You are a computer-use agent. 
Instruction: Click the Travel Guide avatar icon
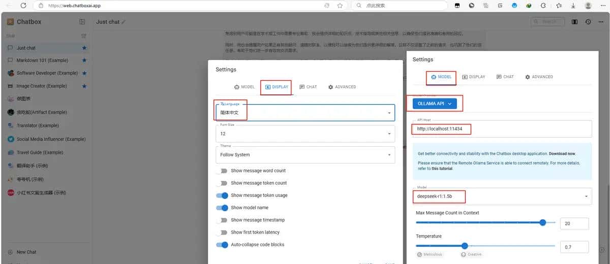[11, 152]
